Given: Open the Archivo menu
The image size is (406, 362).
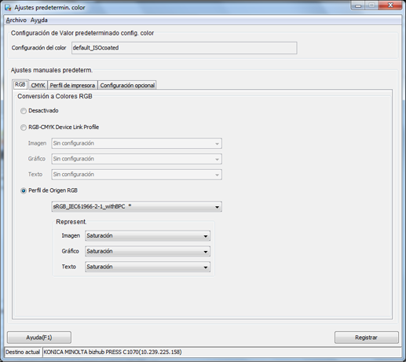Looking at the screenshot, I should point(16,20).
